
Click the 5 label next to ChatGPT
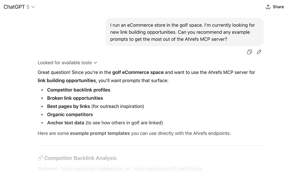pos(28,7)
